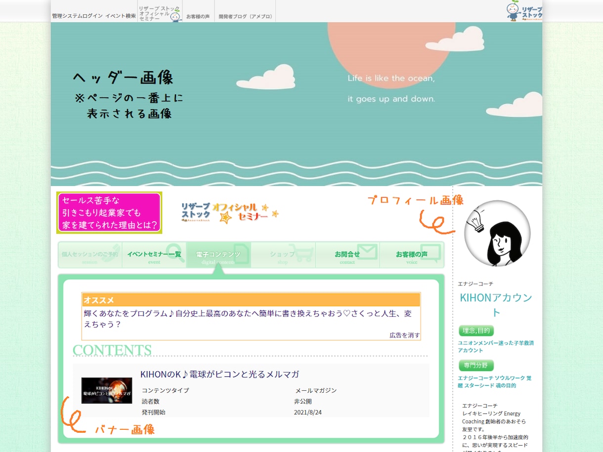Click 専門分野 green label
Image resolution: width=603 pixels, height=452 pixels.
coord(476,366)
